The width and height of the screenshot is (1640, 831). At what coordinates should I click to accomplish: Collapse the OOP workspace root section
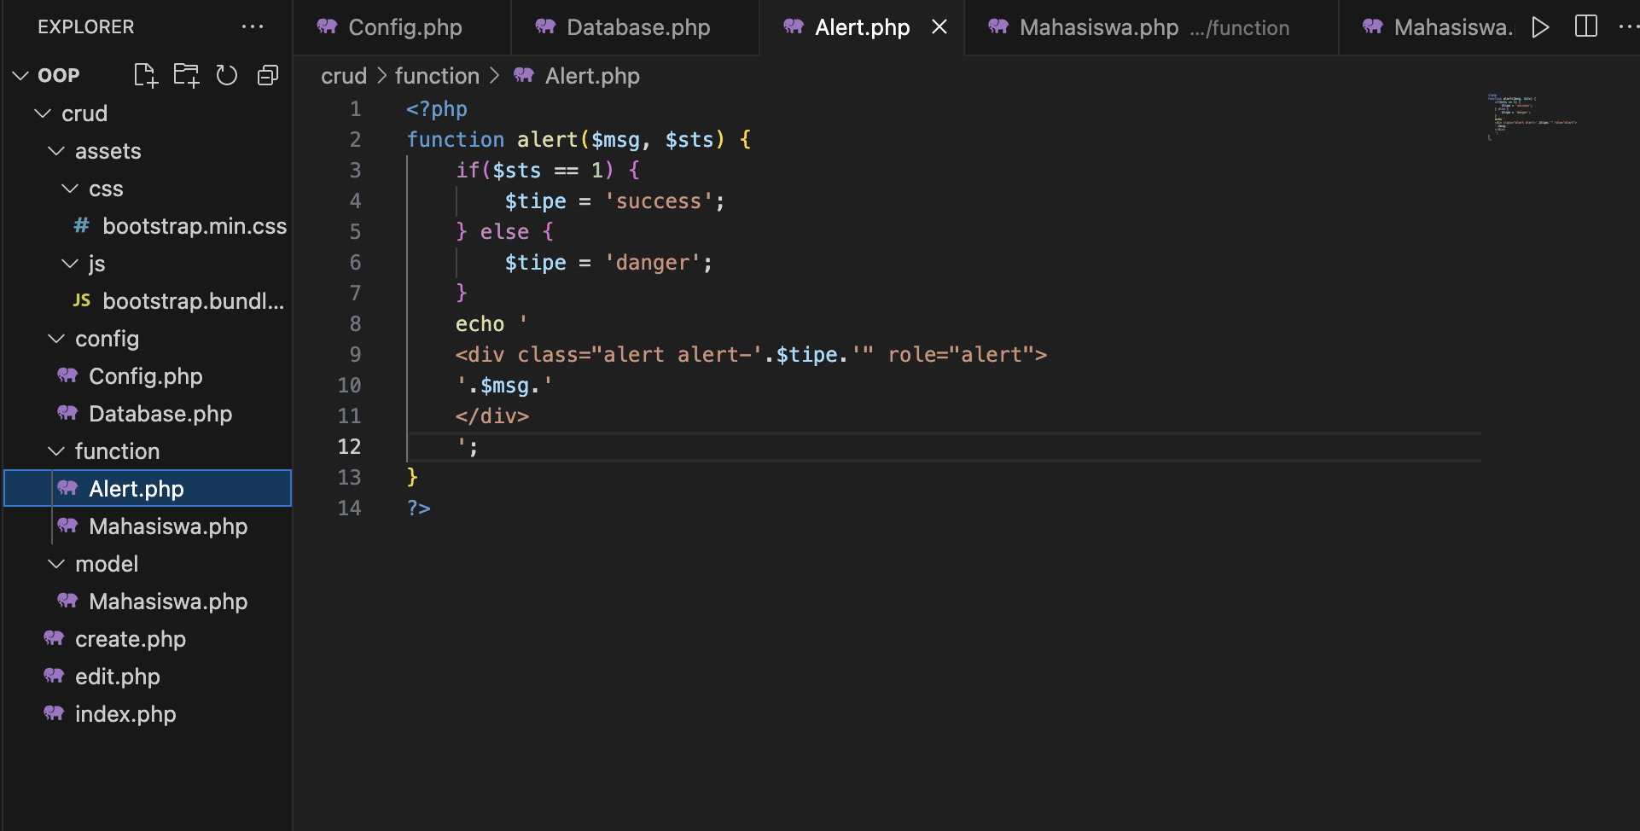[x=20, y=76]
